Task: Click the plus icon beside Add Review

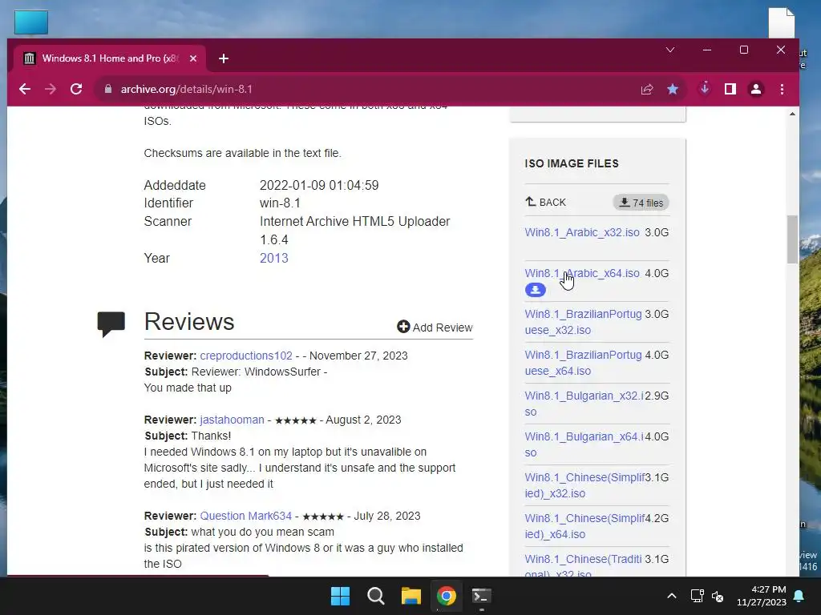Action: pos(403,327)
